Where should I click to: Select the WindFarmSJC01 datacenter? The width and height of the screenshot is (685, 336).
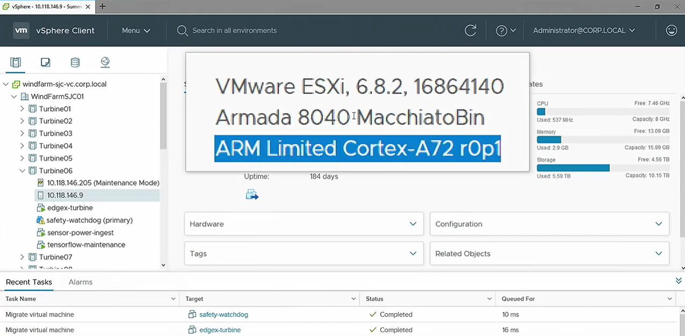click(x=57, y=96)
